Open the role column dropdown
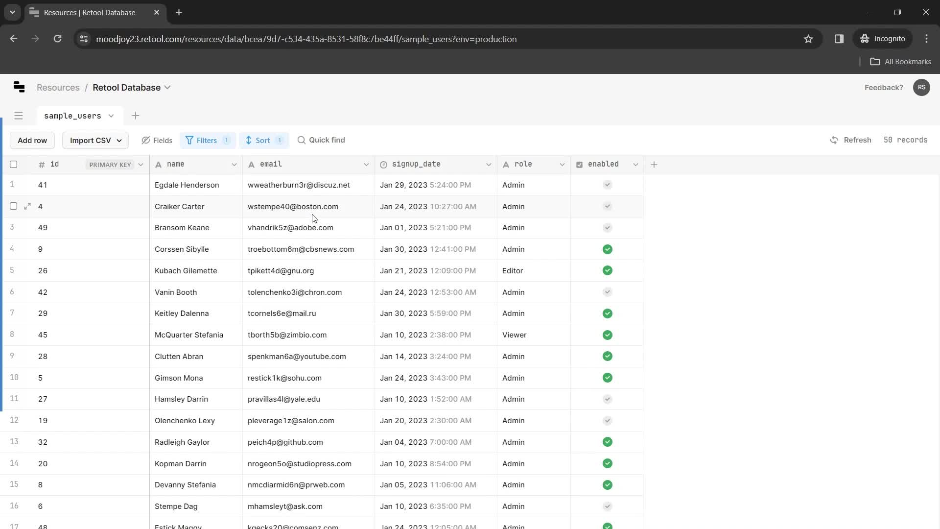Image resolution: width=940 pixels, height=529 pixels. coord(562,165)
